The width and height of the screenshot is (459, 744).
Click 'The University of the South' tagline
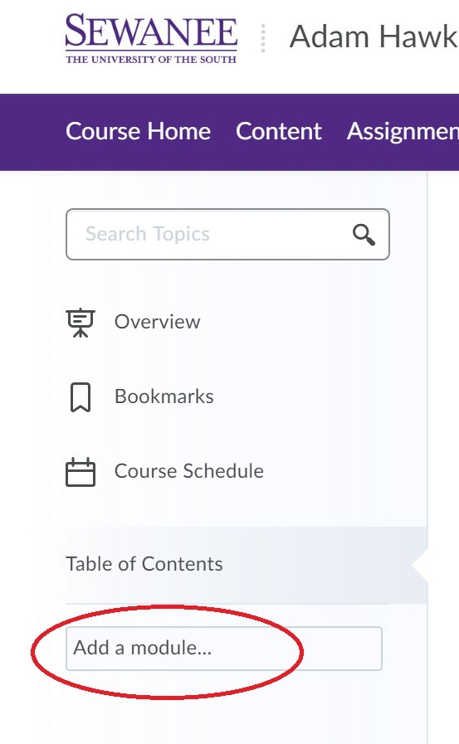151,60
